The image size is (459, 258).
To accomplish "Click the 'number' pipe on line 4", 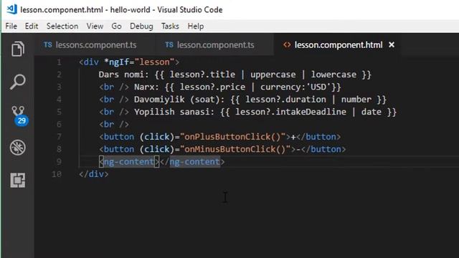I will click(x=356, y=100).
